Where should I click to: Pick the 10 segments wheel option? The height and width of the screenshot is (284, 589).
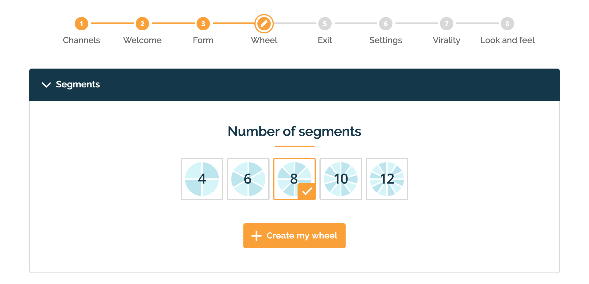pyautogui.click(x=341, y=179)
